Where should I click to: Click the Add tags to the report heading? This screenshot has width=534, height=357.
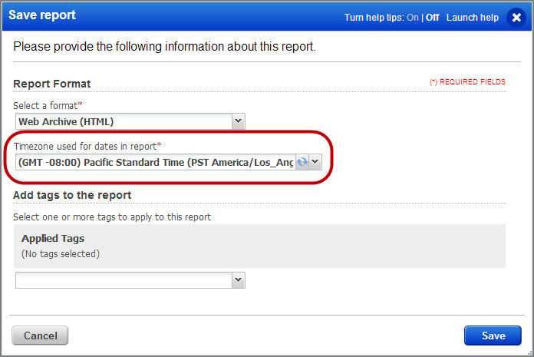(x=72, y=195)
